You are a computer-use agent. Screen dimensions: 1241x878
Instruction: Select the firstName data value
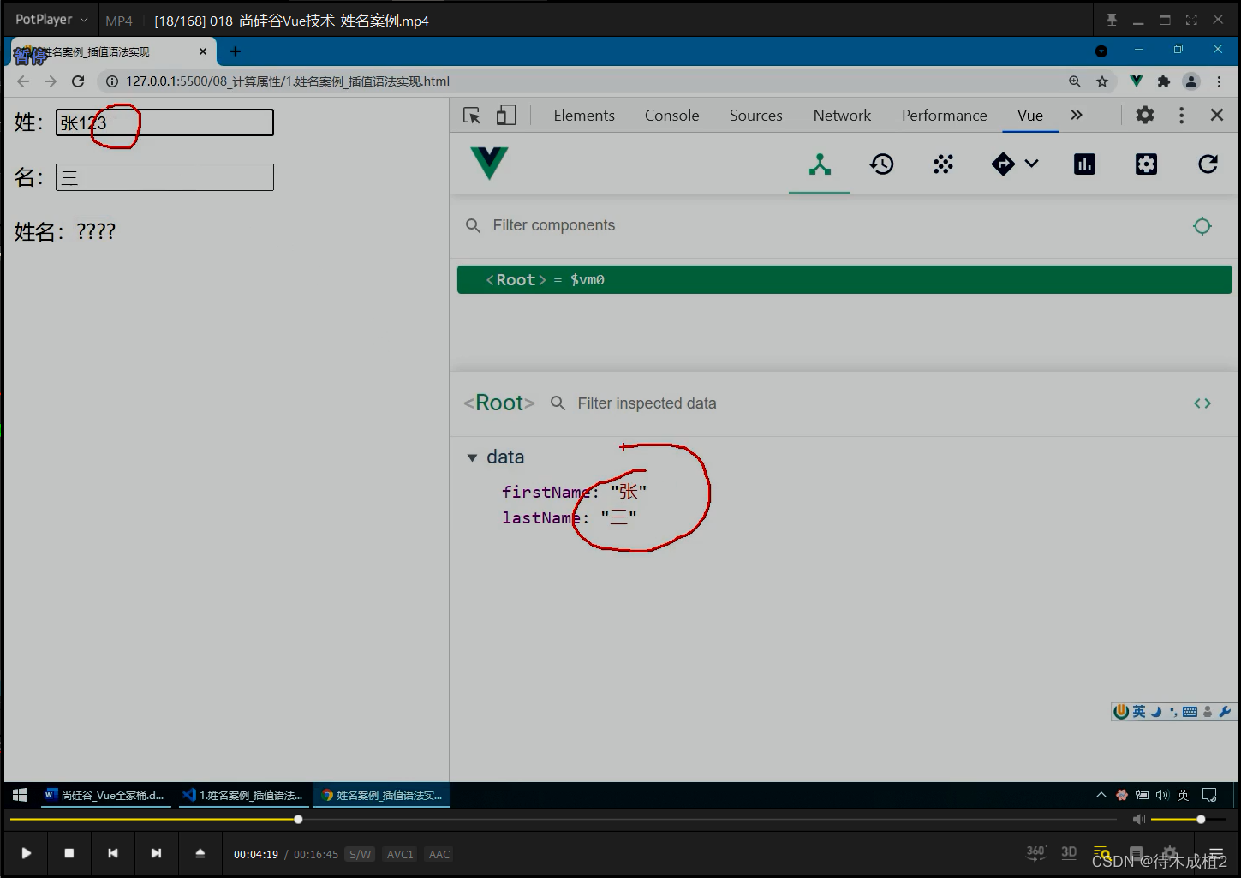629,492
